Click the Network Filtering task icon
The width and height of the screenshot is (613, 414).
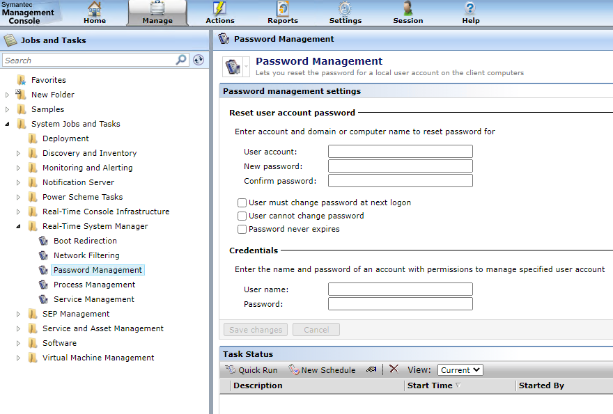point(43,255)
